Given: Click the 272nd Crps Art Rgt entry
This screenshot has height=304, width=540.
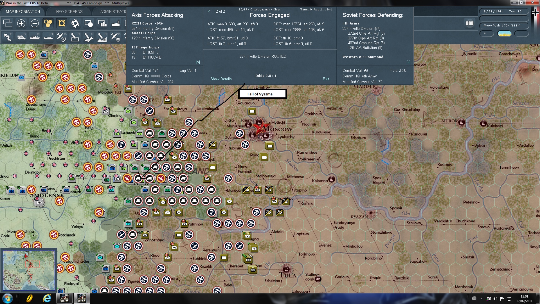Looking at the screenshot, I should tap(366, 33).
